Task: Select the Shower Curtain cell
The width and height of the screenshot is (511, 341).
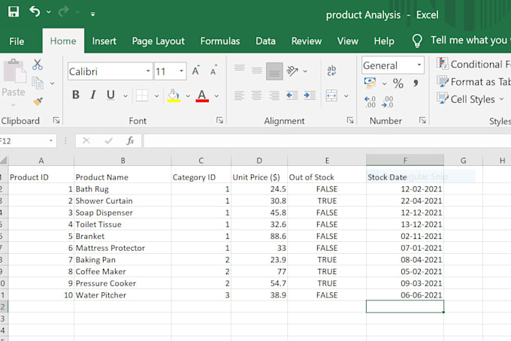Action: click(122, 201)
